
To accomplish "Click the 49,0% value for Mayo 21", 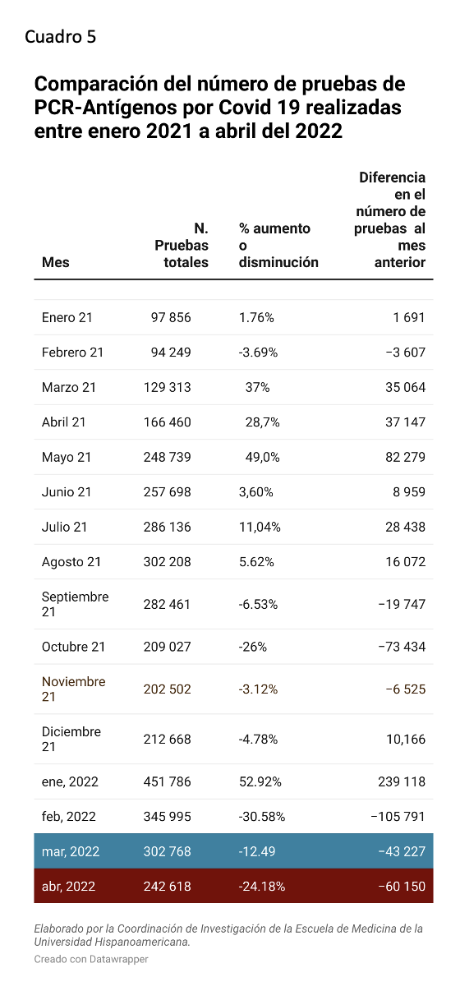I will [263, 457].
